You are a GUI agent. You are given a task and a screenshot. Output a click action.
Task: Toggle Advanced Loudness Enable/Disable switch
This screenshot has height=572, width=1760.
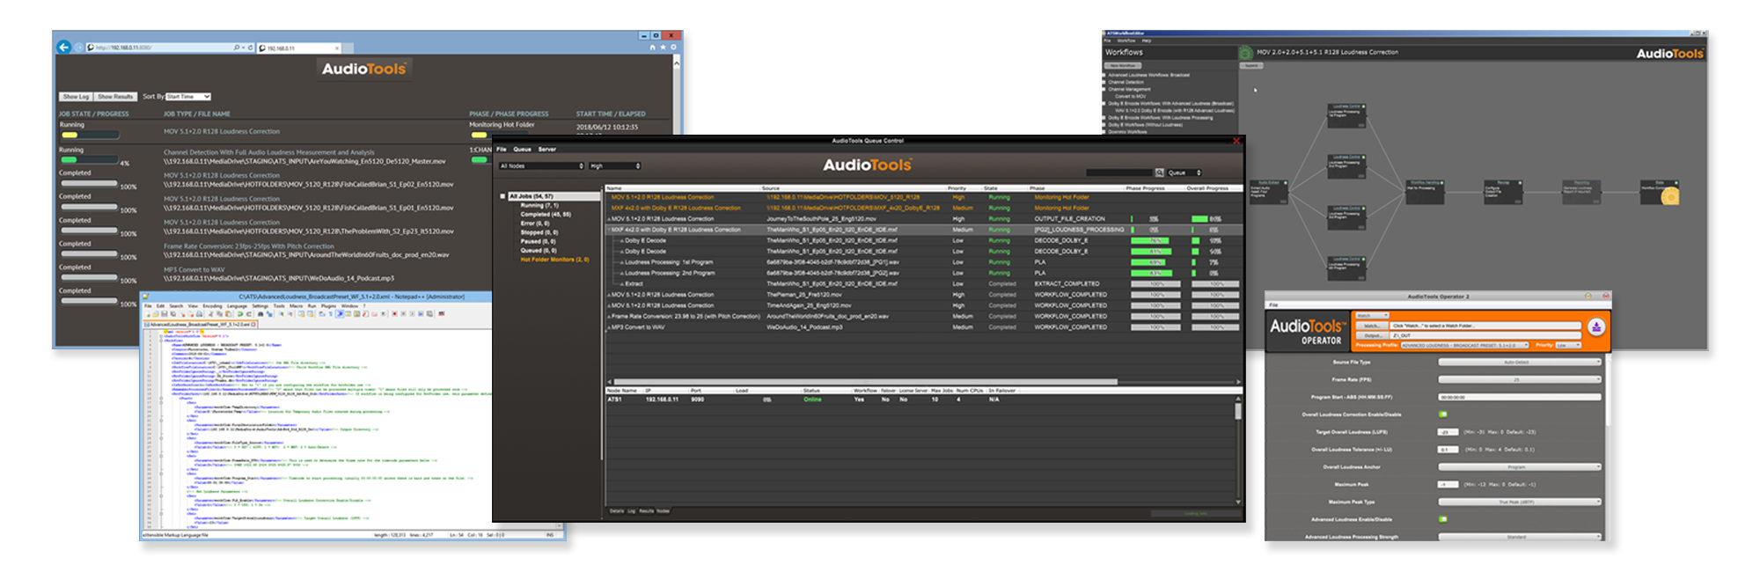pos(1443,519)
